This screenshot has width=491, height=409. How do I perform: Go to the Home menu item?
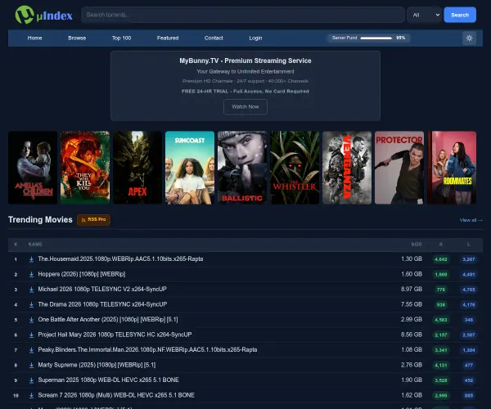tap(34, 38)
